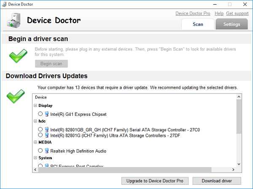The width and height of the screenshot is (253, 189).
Task: Click the Device column header
Action: 41,97
